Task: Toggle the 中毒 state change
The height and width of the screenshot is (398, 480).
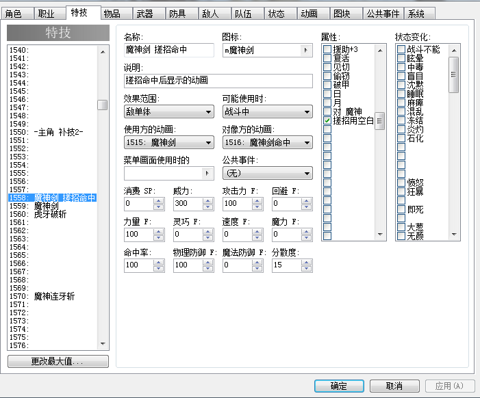Action: [401, 67]
